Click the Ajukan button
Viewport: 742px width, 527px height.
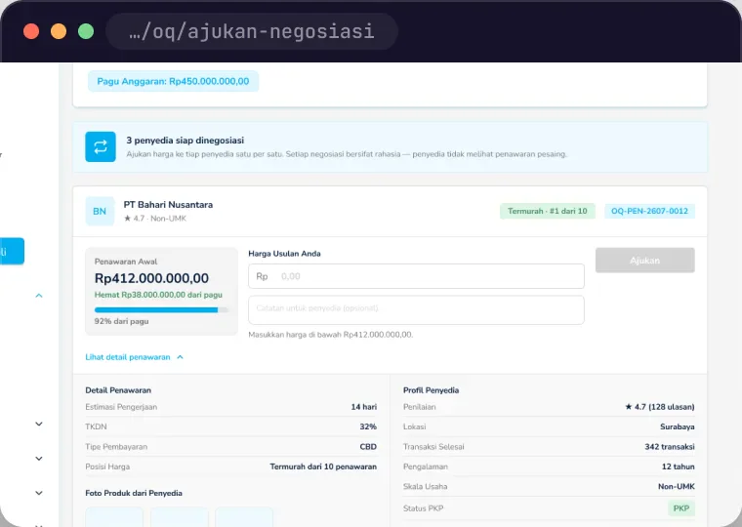pyautogui.click(x=645, y=261)
